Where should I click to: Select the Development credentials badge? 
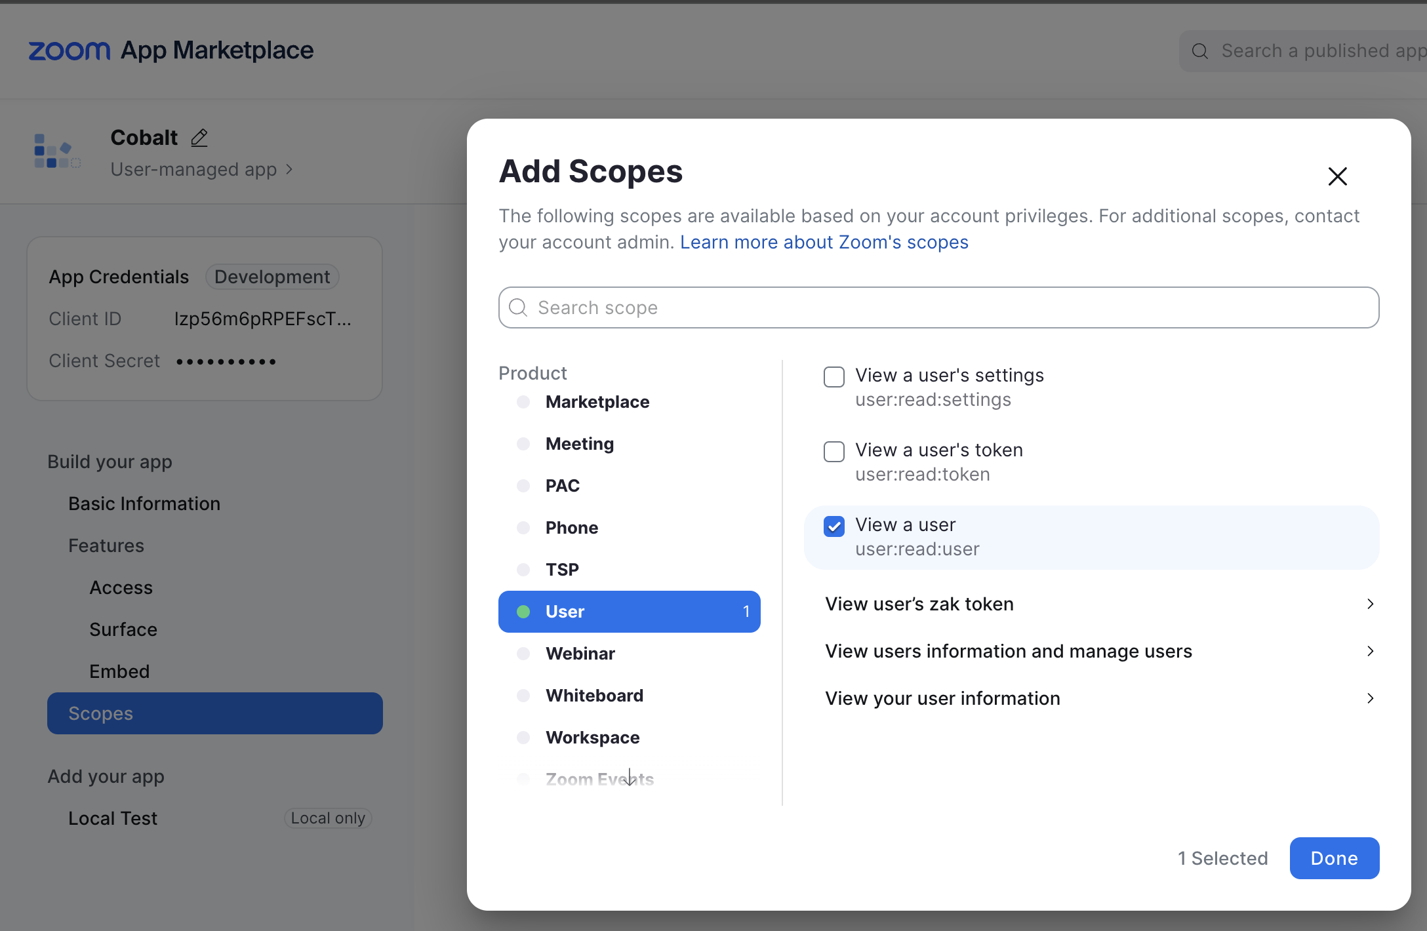[271, 276]
